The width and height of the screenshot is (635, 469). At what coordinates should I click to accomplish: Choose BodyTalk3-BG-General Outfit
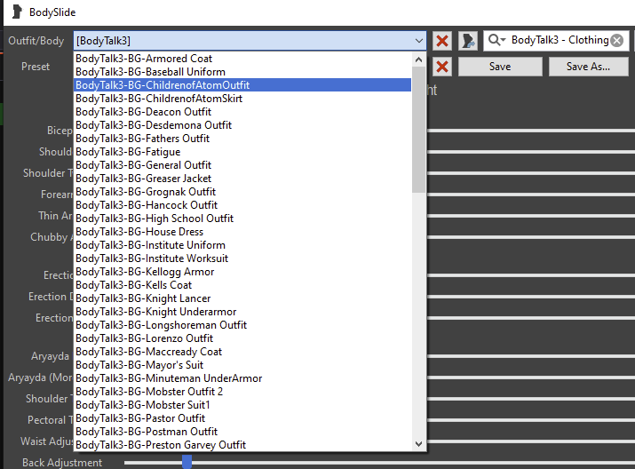[x=242, y=165]
